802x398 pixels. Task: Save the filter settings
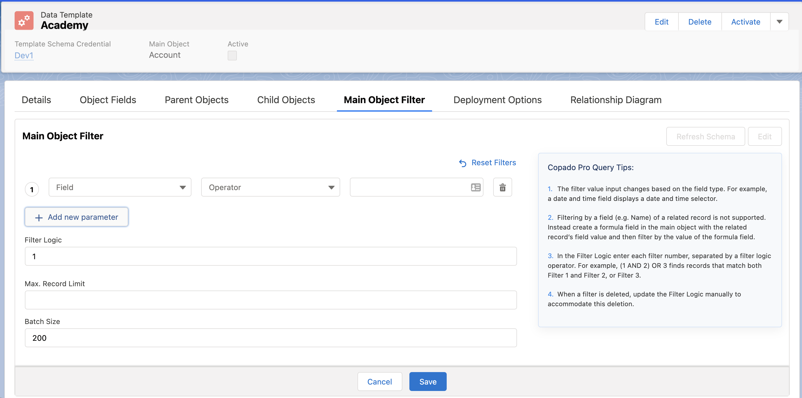click(428, 382)
